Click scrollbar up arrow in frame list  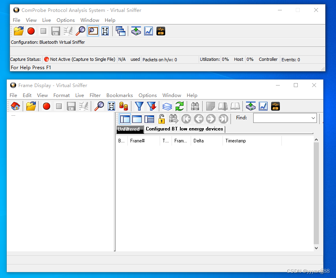(x=316, y=140)
